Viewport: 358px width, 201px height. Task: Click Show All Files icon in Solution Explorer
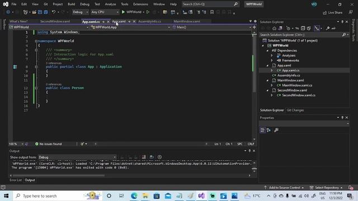(x=309, y=28)
